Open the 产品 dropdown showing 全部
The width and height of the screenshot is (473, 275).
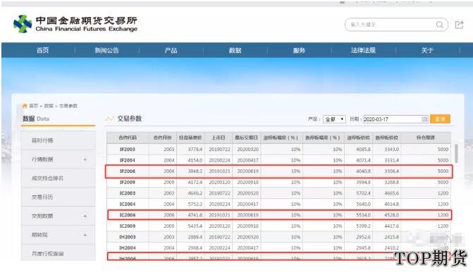tap(334, 119)
